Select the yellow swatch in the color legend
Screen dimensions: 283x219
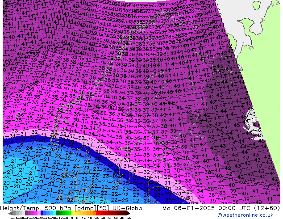73,214
